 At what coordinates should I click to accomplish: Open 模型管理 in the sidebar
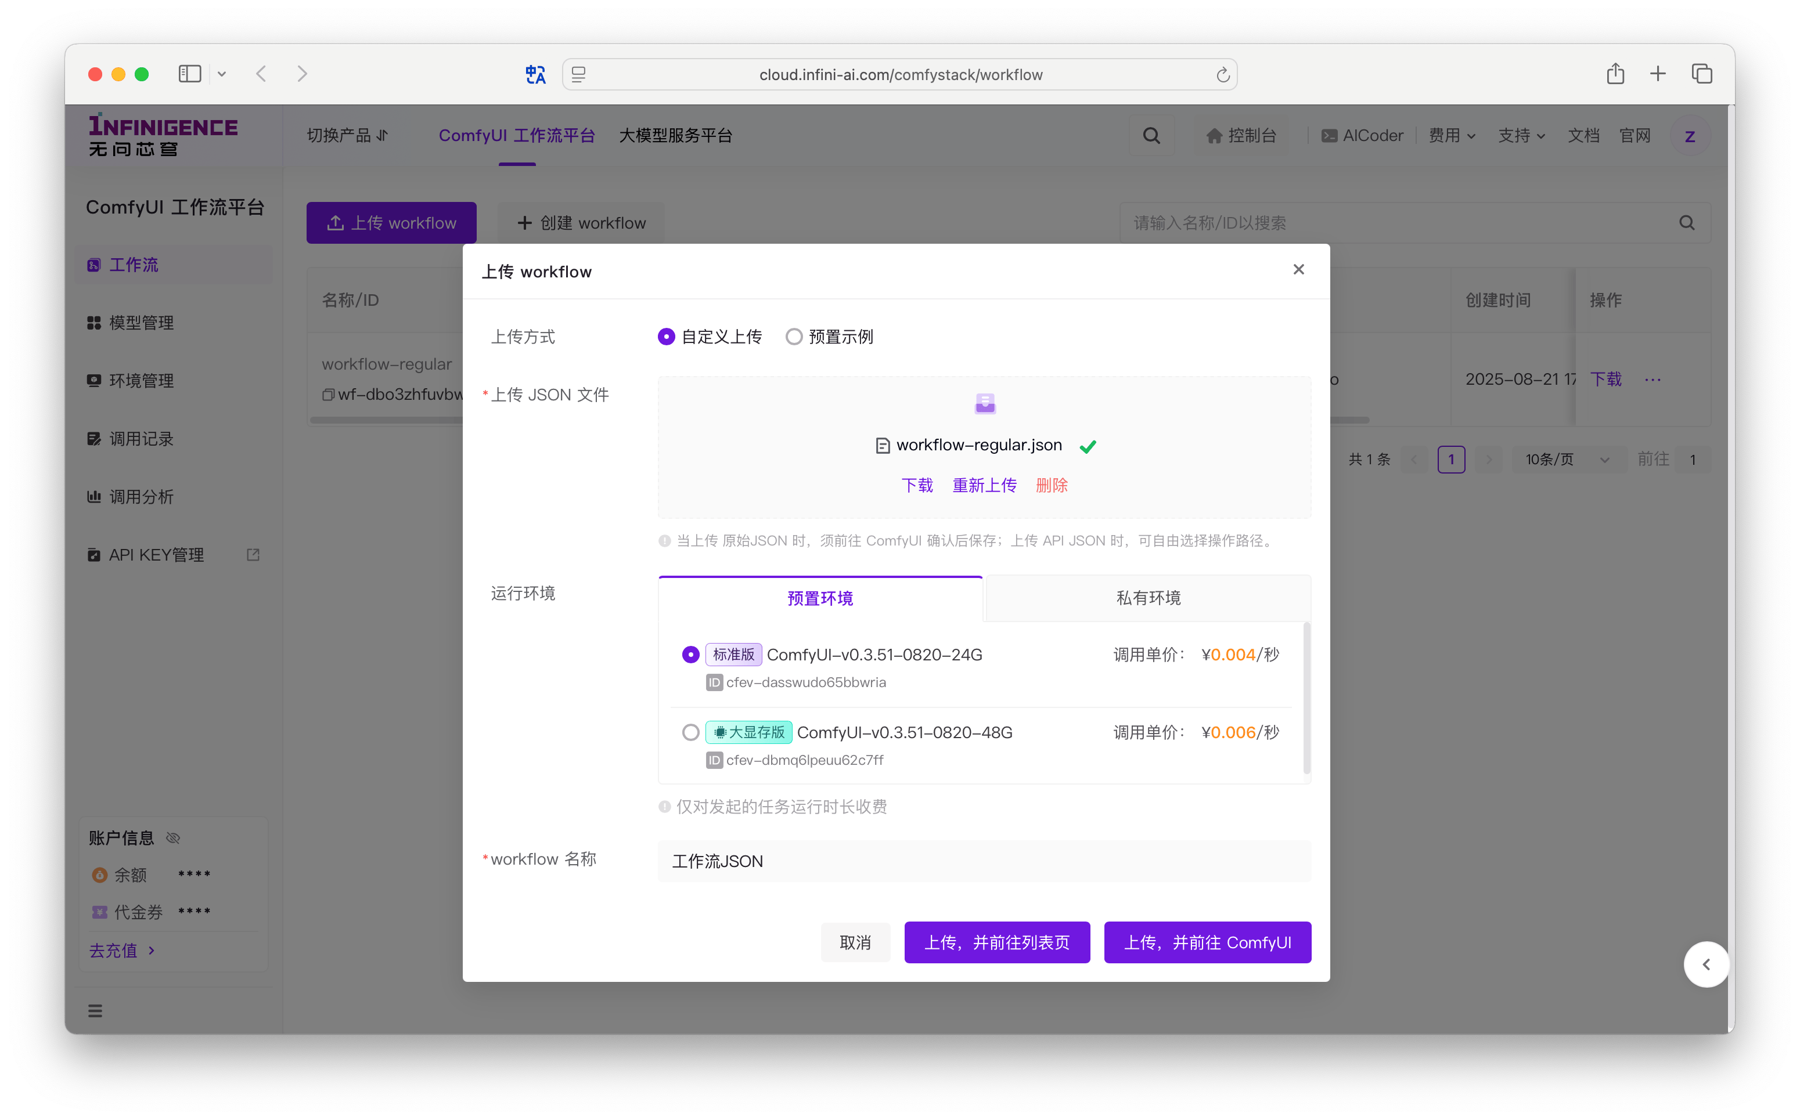[174, 323]
